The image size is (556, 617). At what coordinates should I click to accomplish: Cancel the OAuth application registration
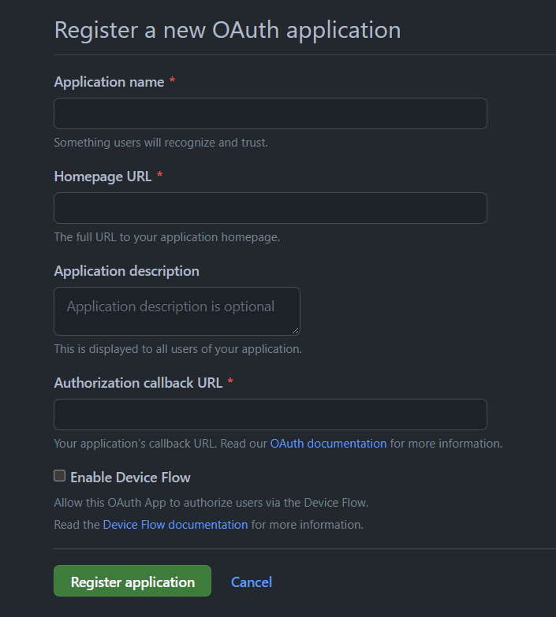click(x=252, y=582)
